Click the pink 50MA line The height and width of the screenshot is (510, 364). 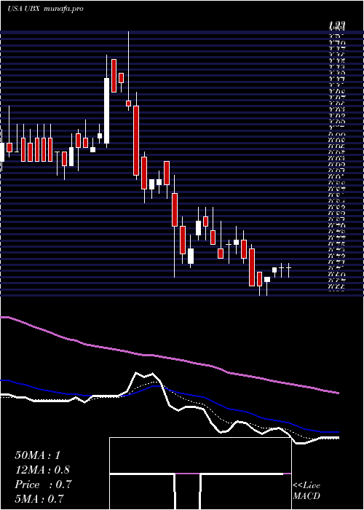pos(170,358)
